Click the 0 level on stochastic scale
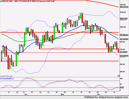Image resolution: width=129 pixels, height=99 pixels. click(120, 90)
